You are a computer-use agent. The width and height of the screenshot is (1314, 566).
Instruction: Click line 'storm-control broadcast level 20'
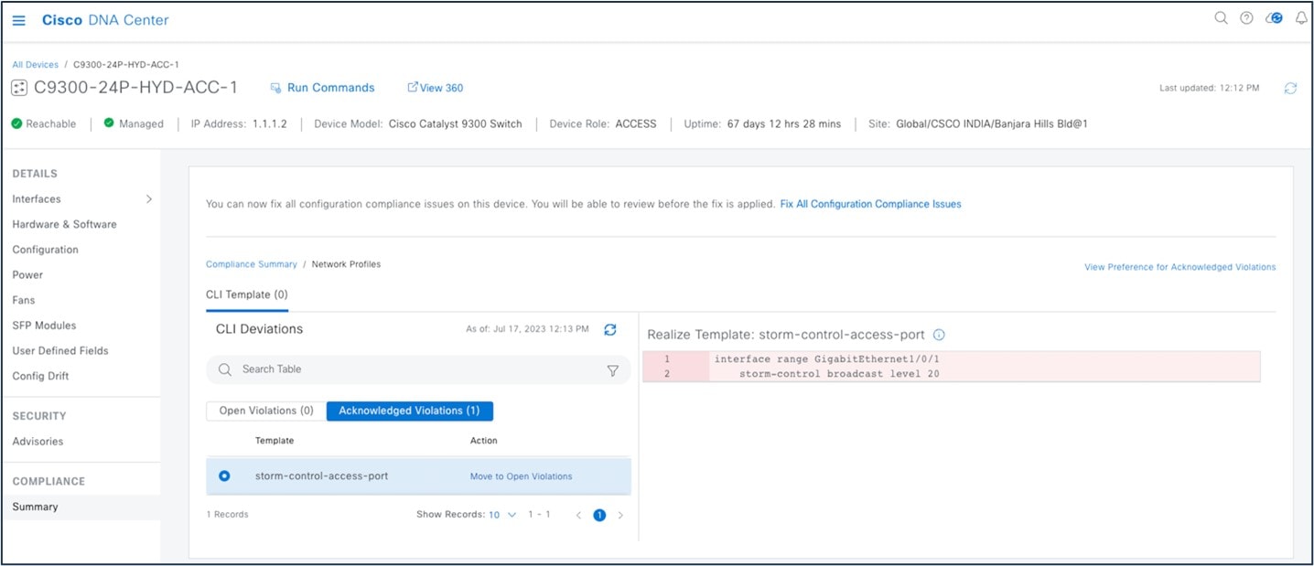coord(839,374)
